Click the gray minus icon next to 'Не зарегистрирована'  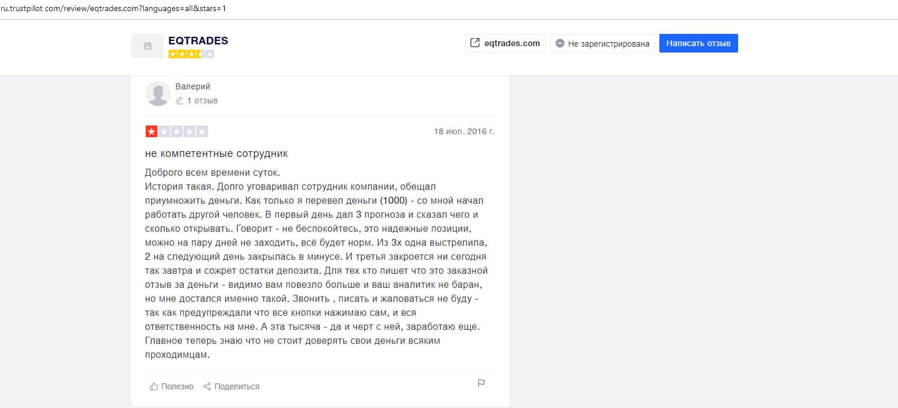(x=560, y=43)
